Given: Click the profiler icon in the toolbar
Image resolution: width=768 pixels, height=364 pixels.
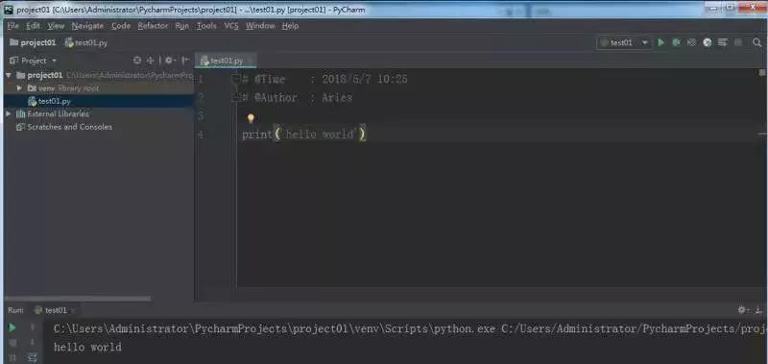Looking at the screenshot, I should point(708,42).
